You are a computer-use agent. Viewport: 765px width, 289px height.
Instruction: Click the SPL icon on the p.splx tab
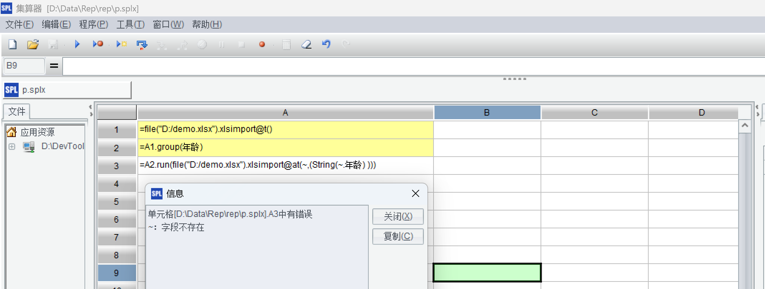coord(11,90)
